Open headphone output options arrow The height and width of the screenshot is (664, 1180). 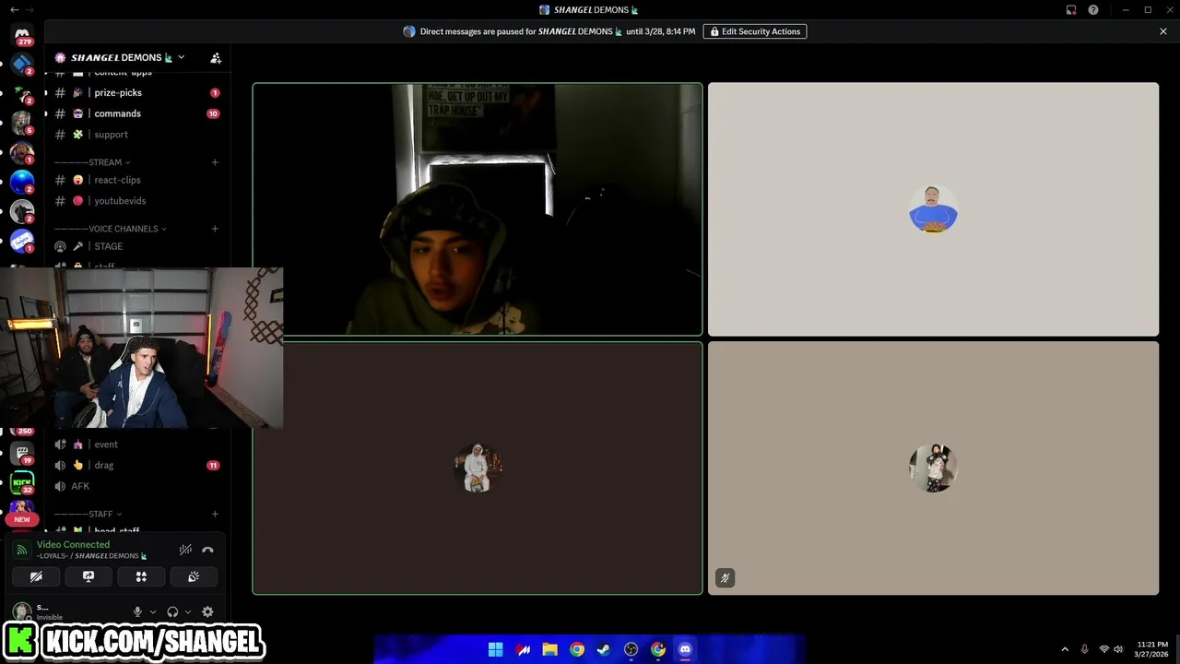(188, 611)
